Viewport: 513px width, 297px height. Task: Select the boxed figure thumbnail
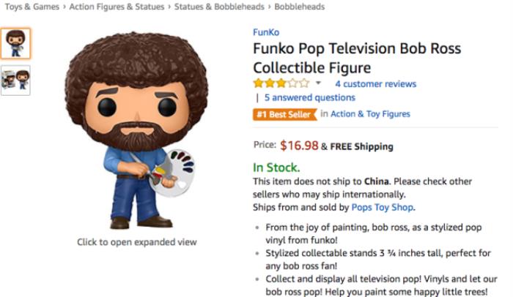pyautogui.click(x=15, y=80)
